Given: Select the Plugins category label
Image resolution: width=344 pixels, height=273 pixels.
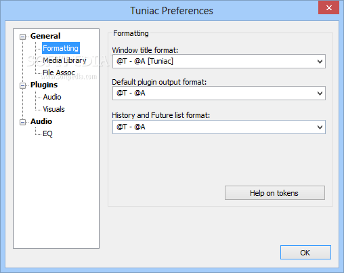Looking at the screenshot, I should (x=44, y=85).
